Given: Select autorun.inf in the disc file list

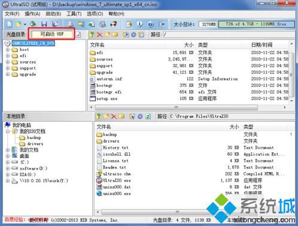Looking at the screenshot, I should [x=109, y=79].
